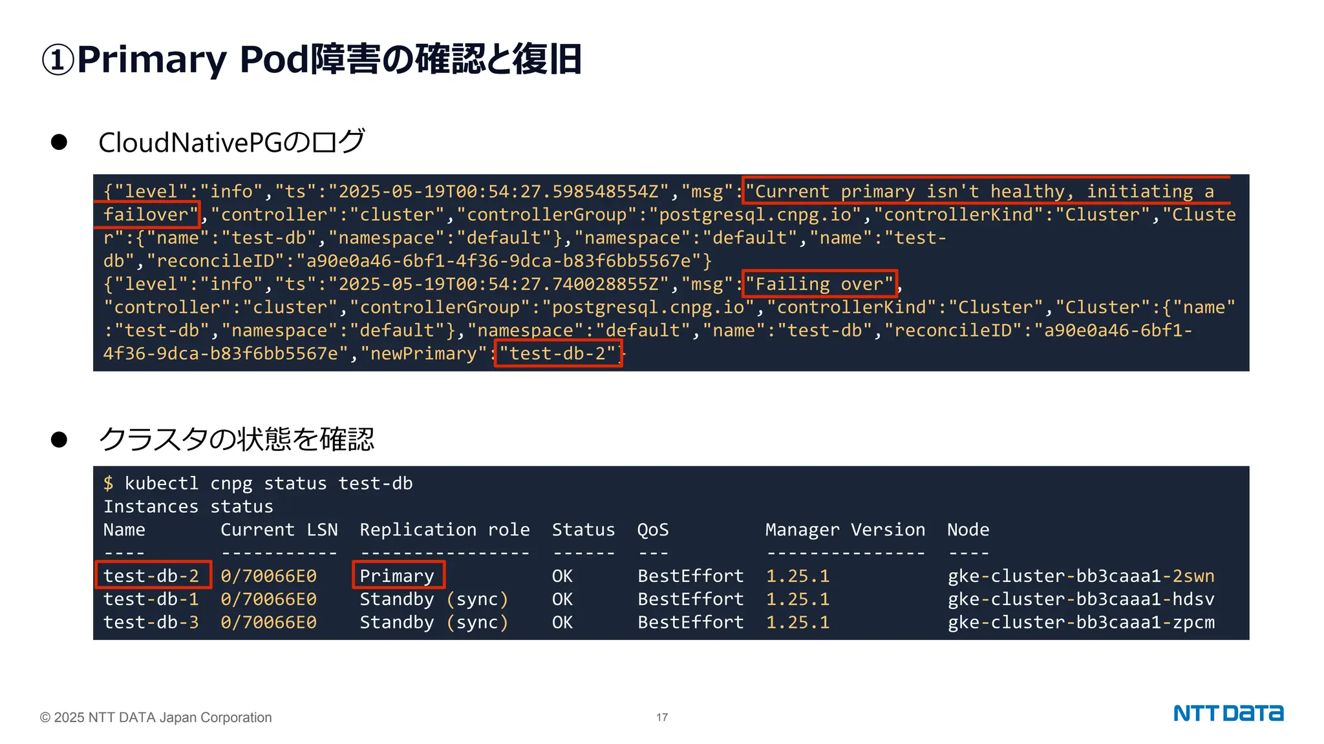Click the "Current LSN" column header

click(279, 530)
